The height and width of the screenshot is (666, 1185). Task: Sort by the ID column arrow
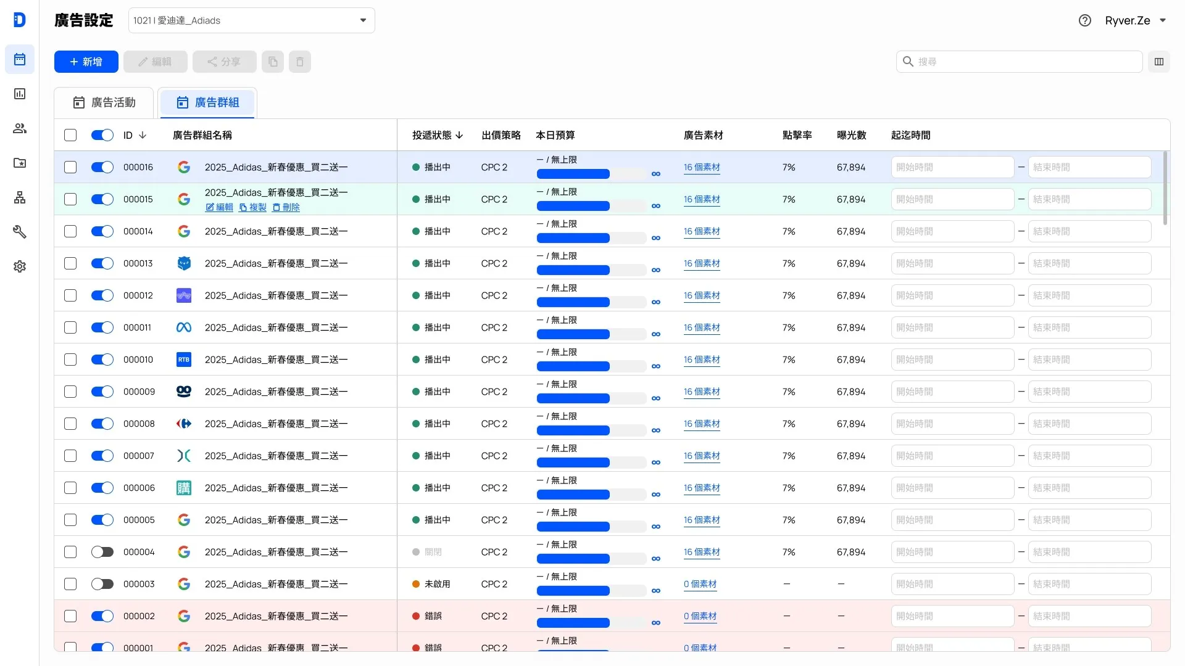[x=143, y=135]
